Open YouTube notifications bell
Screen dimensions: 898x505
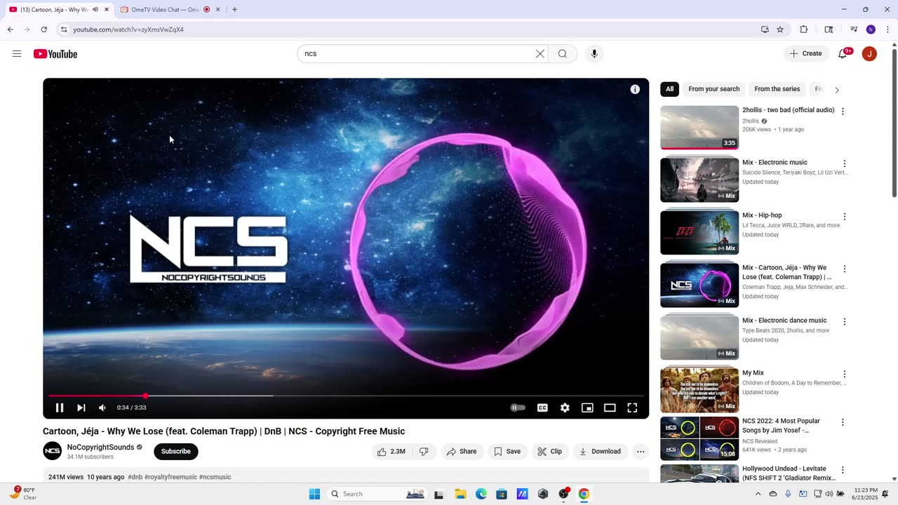point(843,54)
